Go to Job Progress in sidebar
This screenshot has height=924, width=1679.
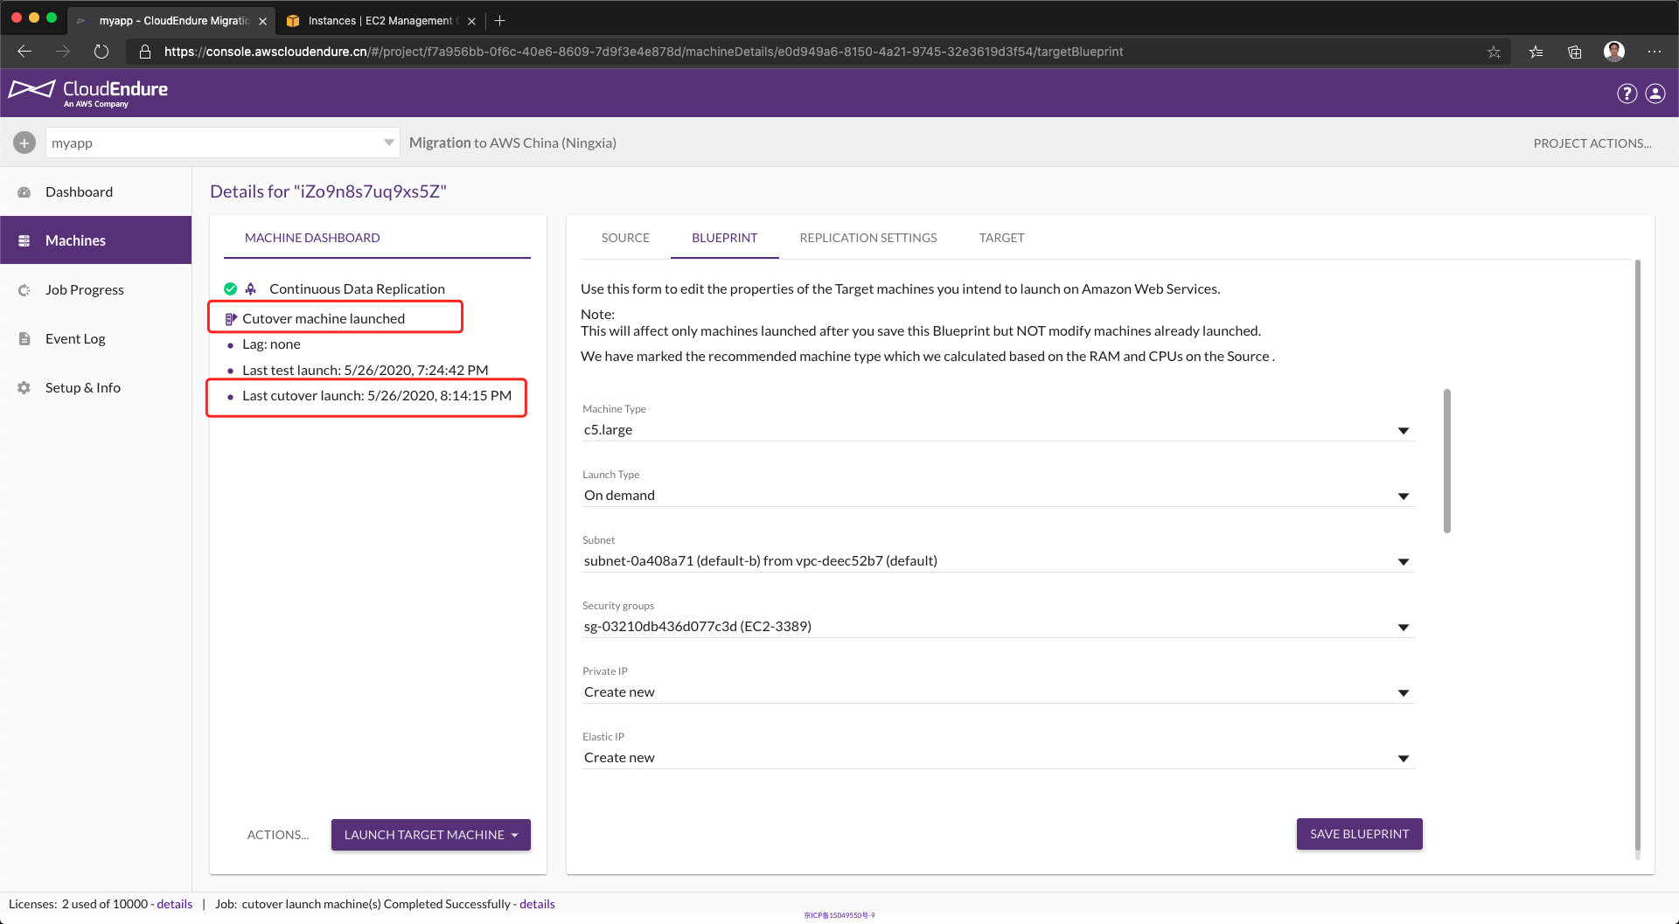click(84, 290)
